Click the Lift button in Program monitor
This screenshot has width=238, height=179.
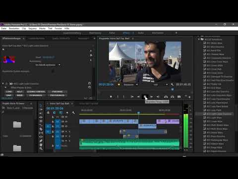[166, 97]
